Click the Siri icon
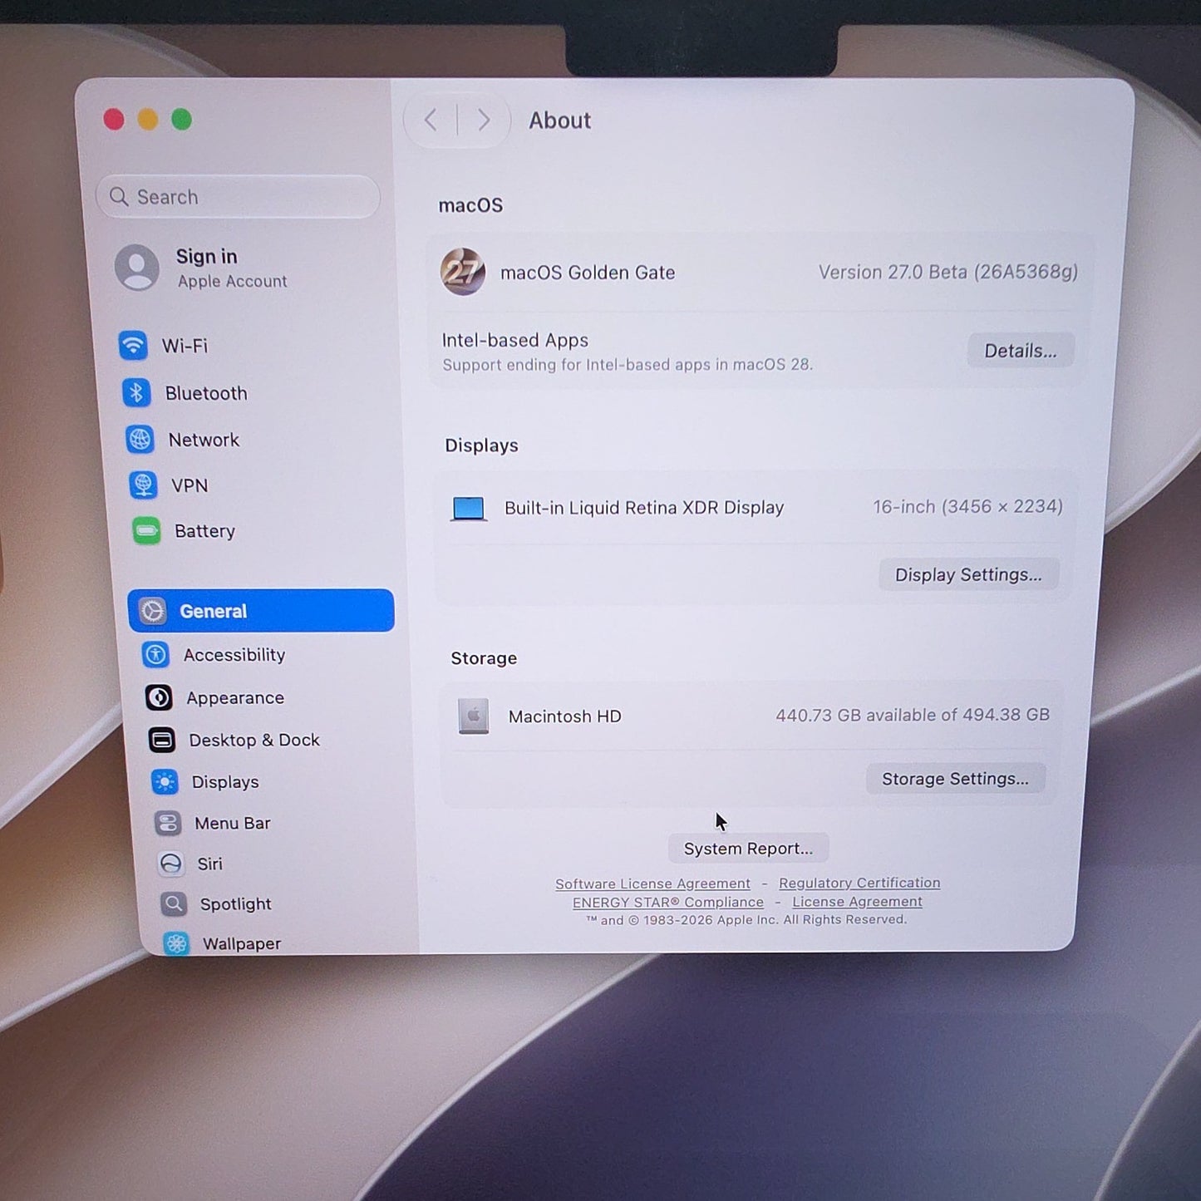 pyautogui.click(x=171, y=864)
